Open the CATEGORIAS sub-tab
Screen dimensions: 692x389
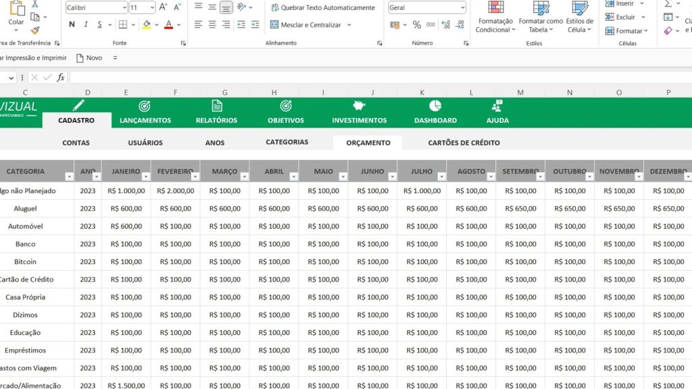pos(287,142)
